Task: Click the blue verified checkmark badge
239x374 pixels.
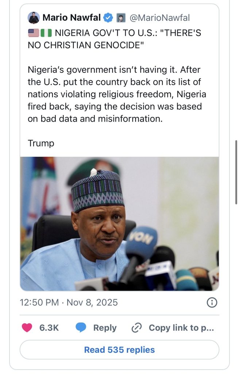Action: click(108, 18)
